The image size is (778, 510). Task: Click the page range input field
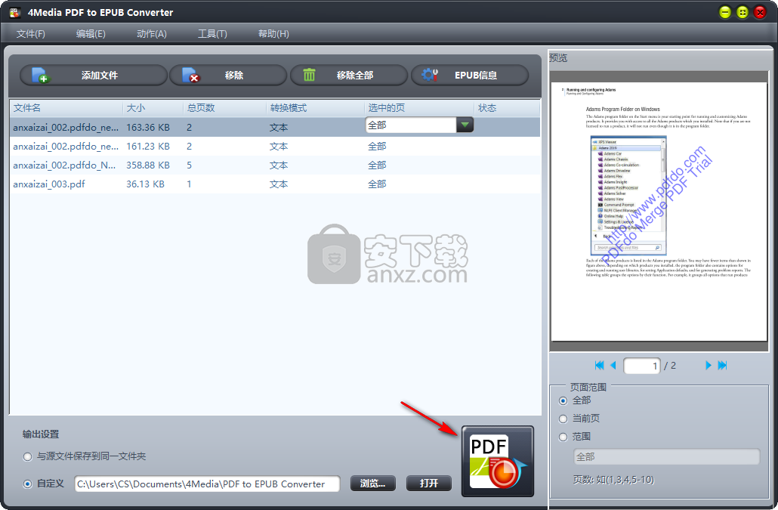point(666,456)
